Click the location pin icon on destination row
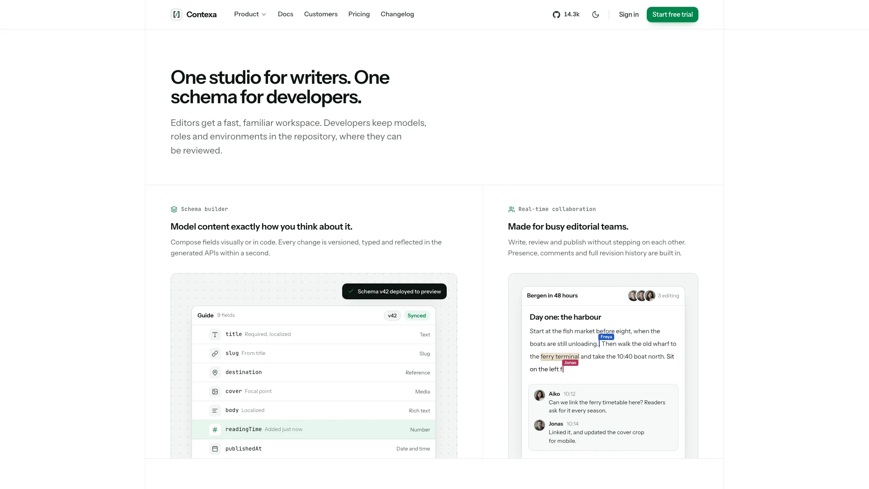 tap(215, 373)
